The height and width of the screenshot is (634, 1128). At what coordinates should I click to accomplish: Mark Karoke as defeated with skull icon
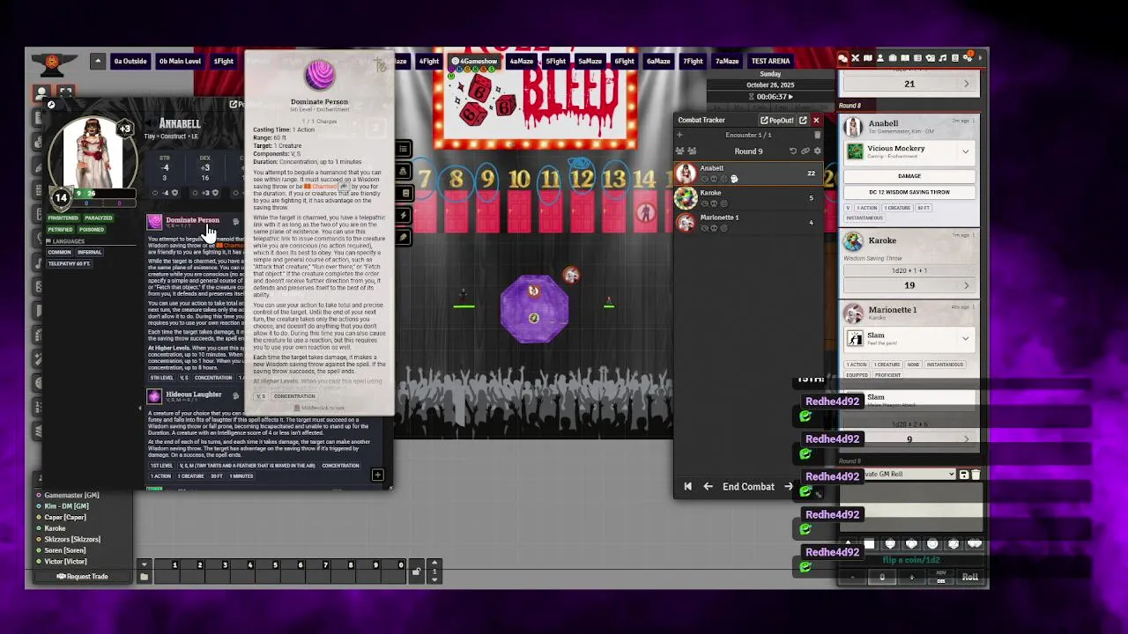tap(714, 203)
